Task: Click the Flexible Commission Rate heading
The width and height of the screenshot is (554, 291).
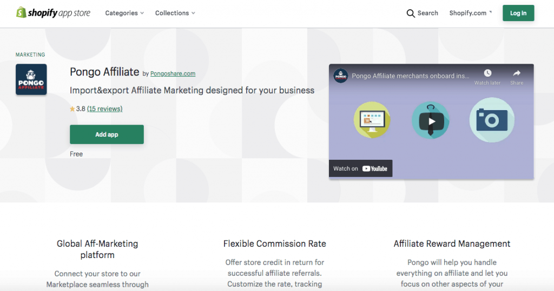Action: pyautogui.click(x=274, y=243)
